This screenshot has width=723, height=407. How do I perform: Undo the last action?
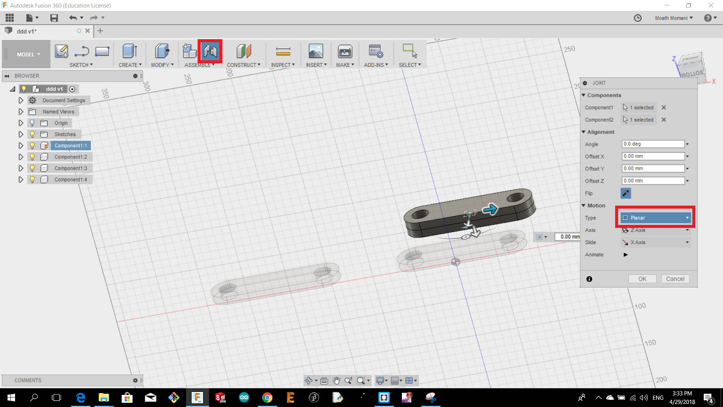point(73,18)
